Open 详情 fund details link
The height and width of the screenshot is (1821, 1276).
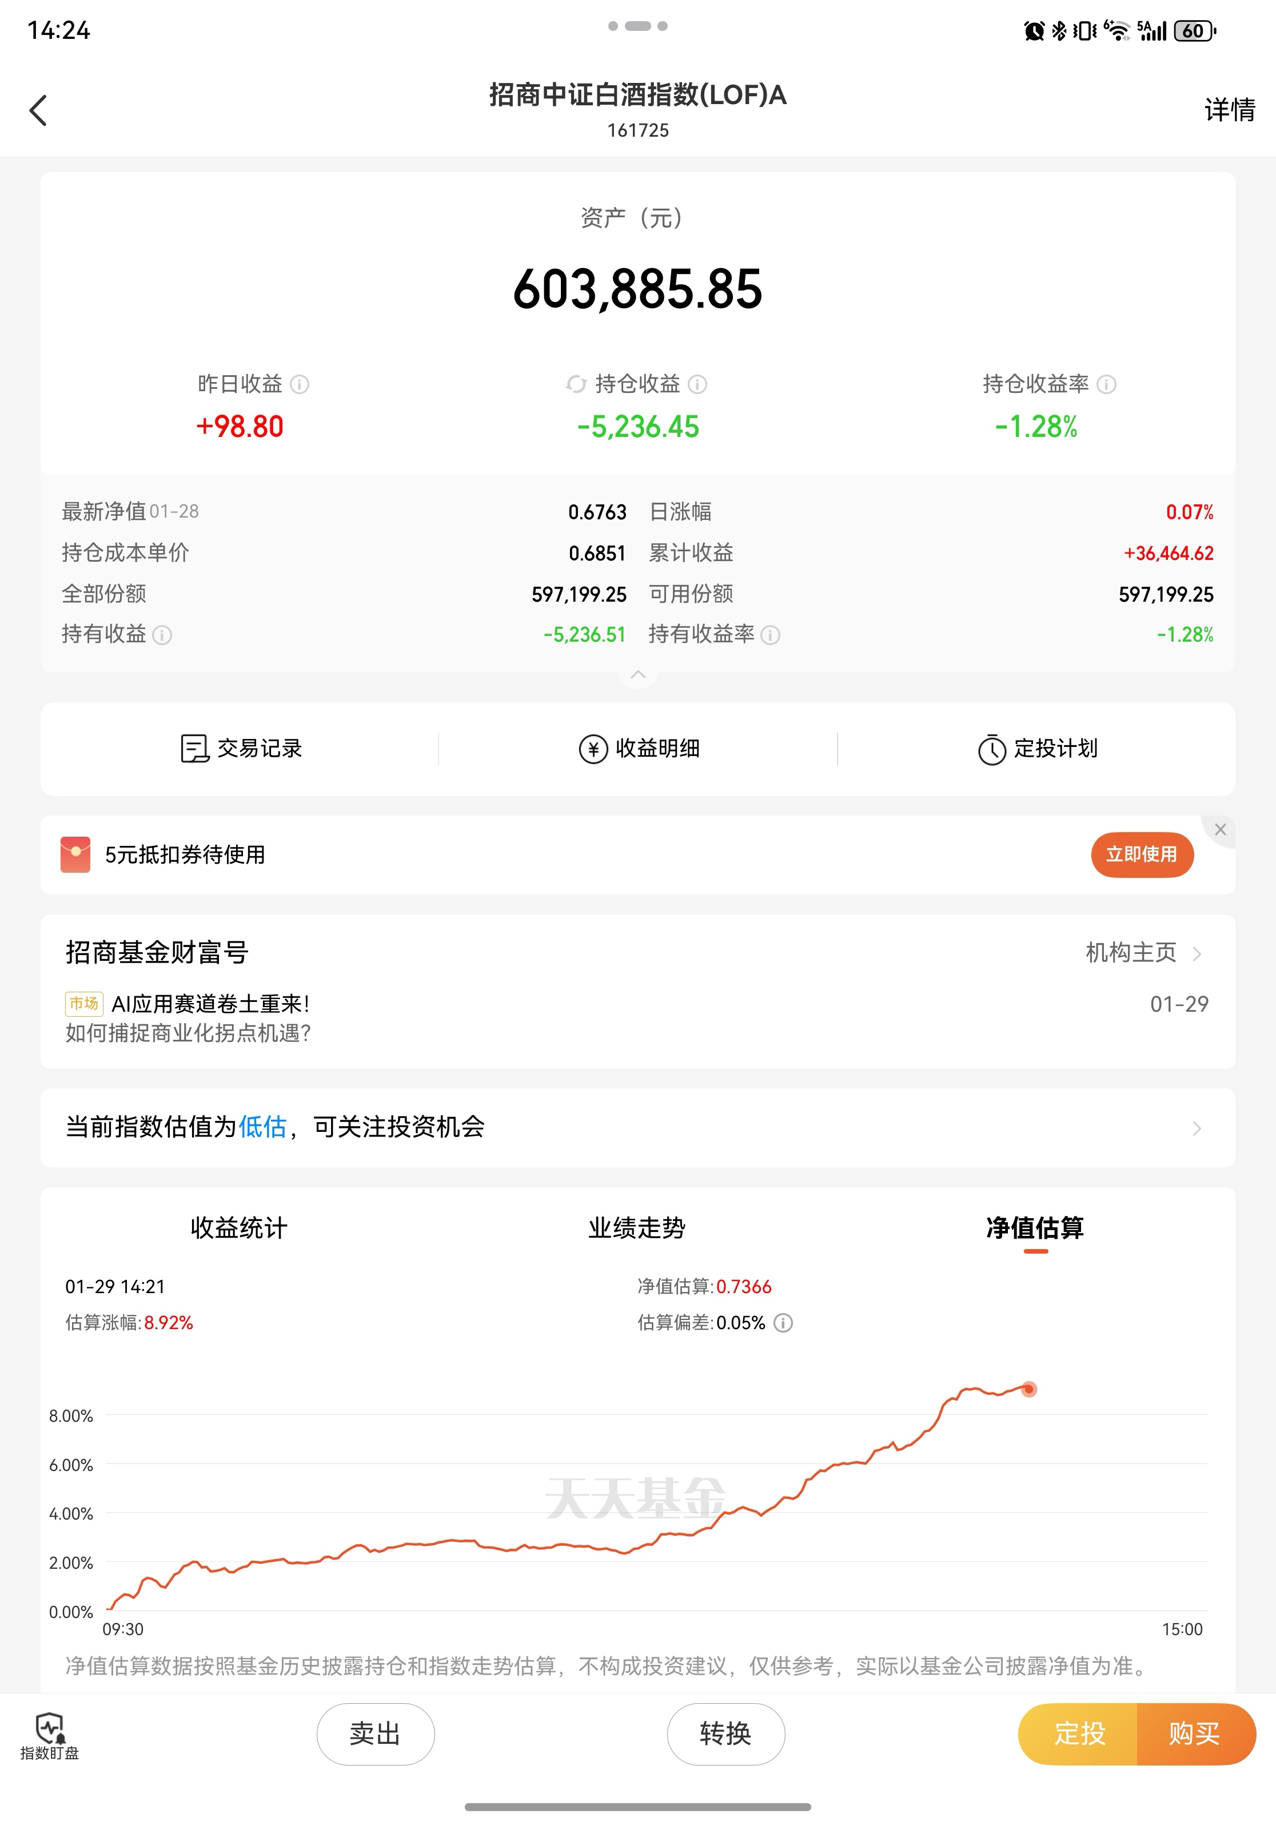[1229, 110]
